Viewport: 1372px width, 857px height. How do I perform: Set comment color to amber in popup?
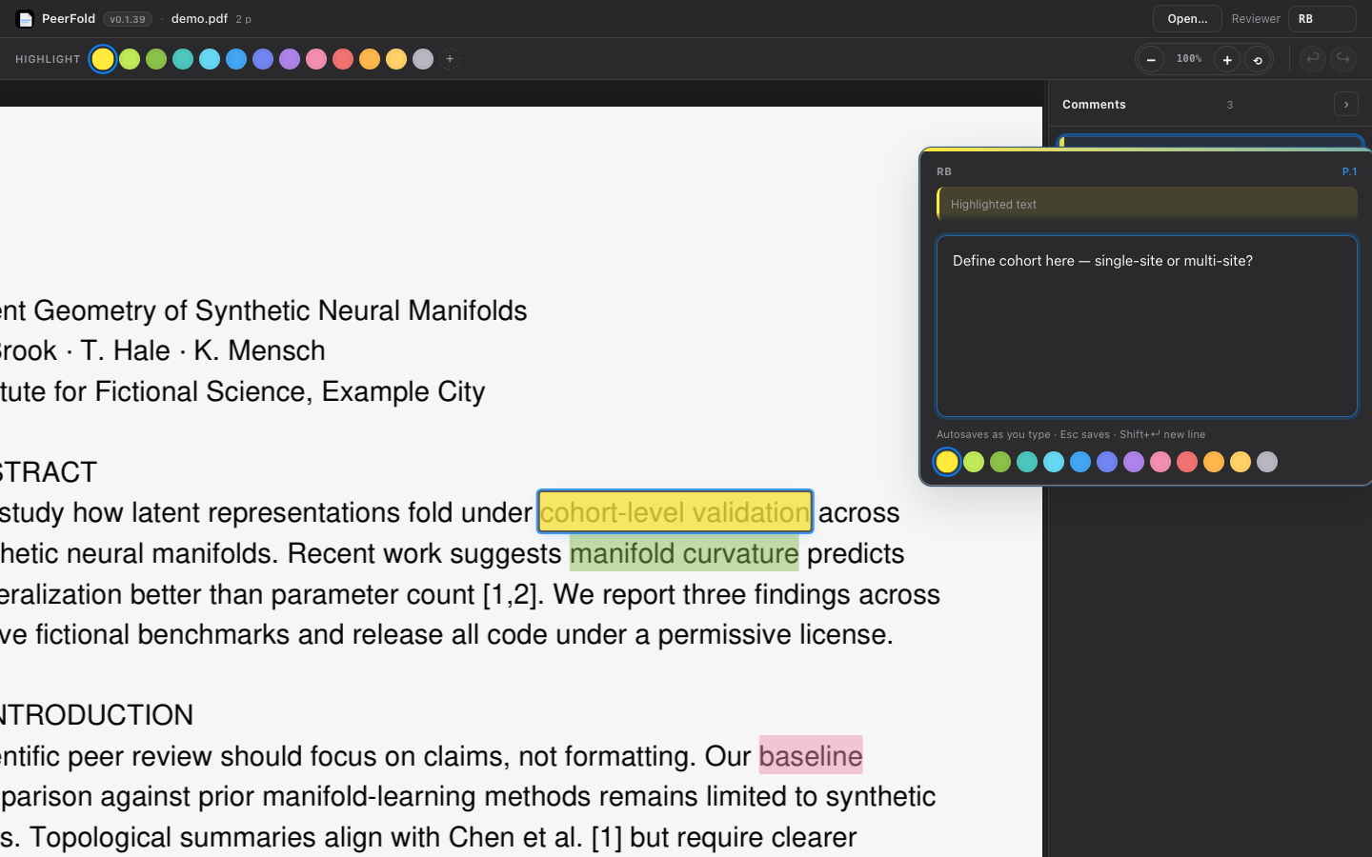click(1241, 462)
